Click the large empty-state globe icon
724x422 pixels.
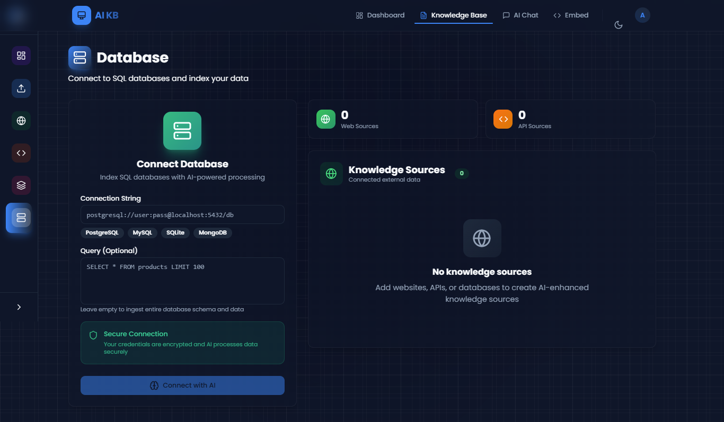[482, 238]
